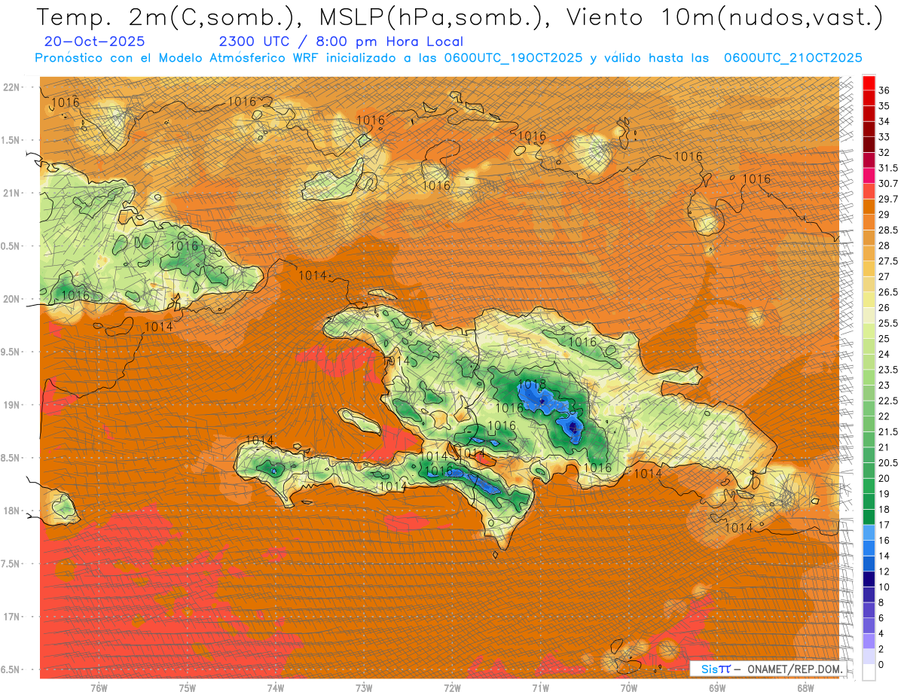Click the 18N latitude label
This screenshot has width=904, height=698.
[x=11, y=511]
